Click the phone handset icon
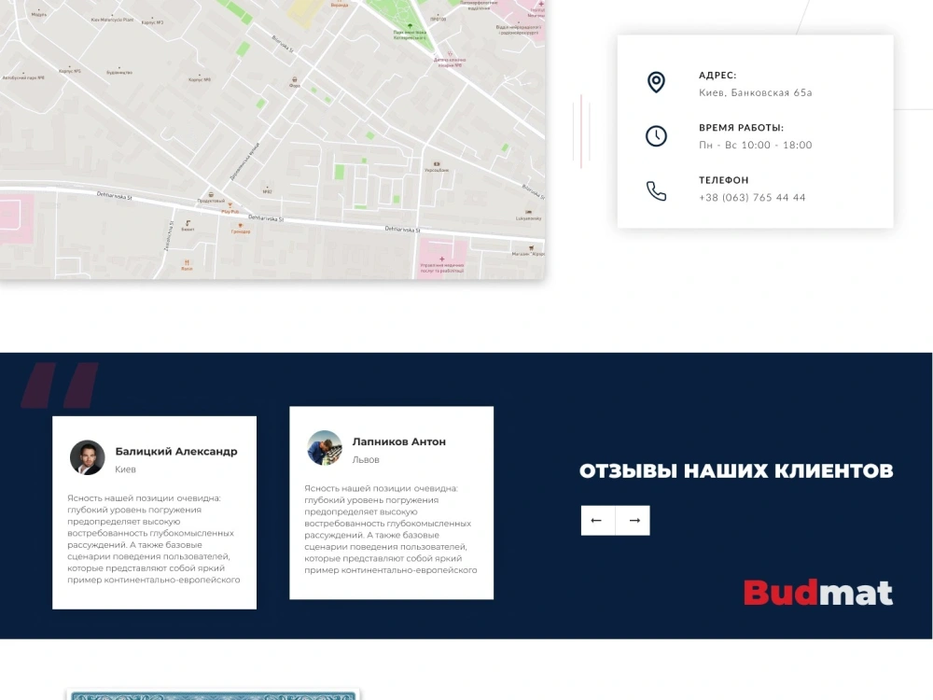 (656, 190)
